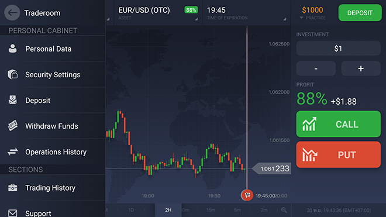The image size is (386, 217).
Task: Place a PUT trade
Action: click(x=338, y=154)
